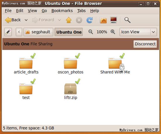Open the Help menu
161x134 pixels.
pos(95,11)
